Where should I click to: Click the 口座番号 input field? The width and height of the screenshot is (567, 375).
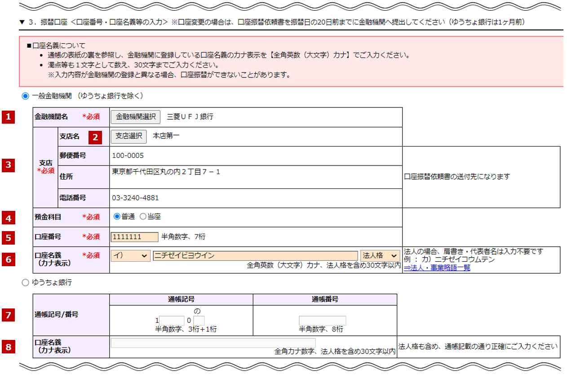pyautogui.click(x=134, y=237)
